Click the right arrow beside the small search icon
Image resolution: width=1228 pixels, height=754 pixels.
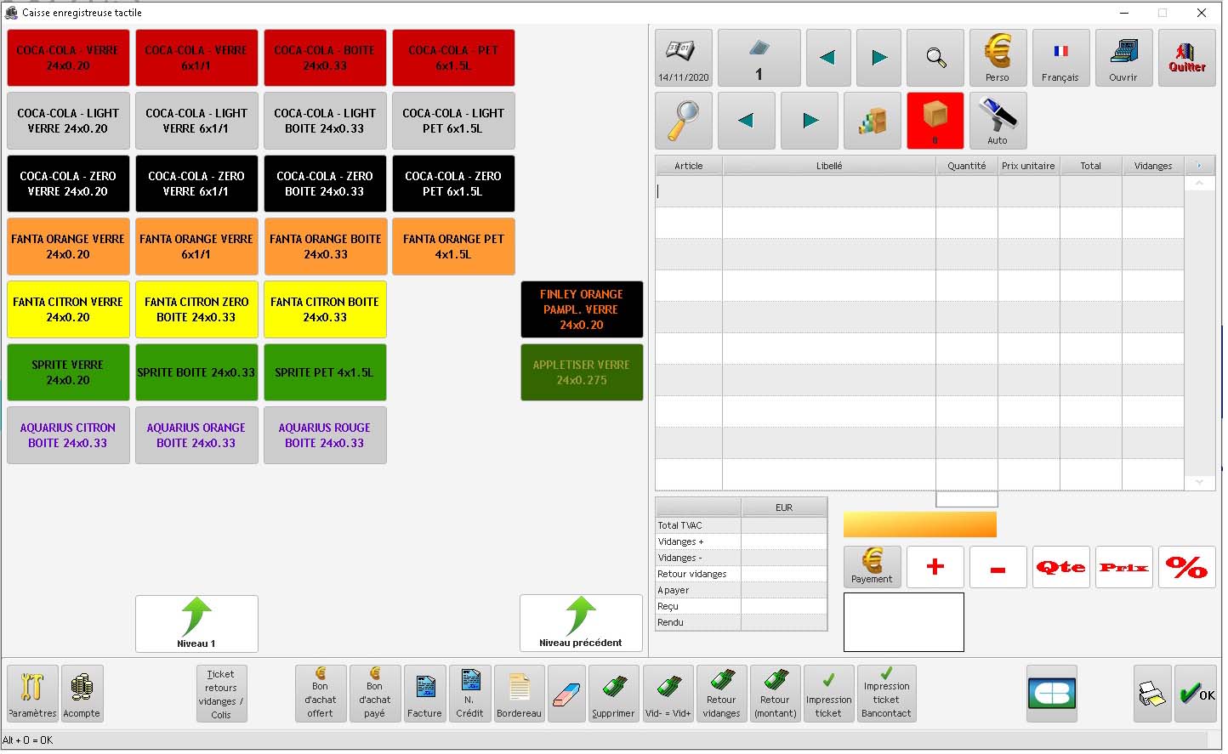[878, 58]
